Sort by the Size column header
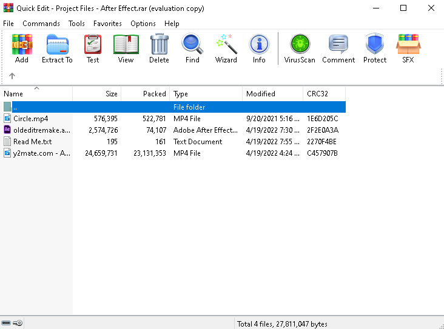The width and height of the screenshot is (444, 329). [x=97, y=94]
